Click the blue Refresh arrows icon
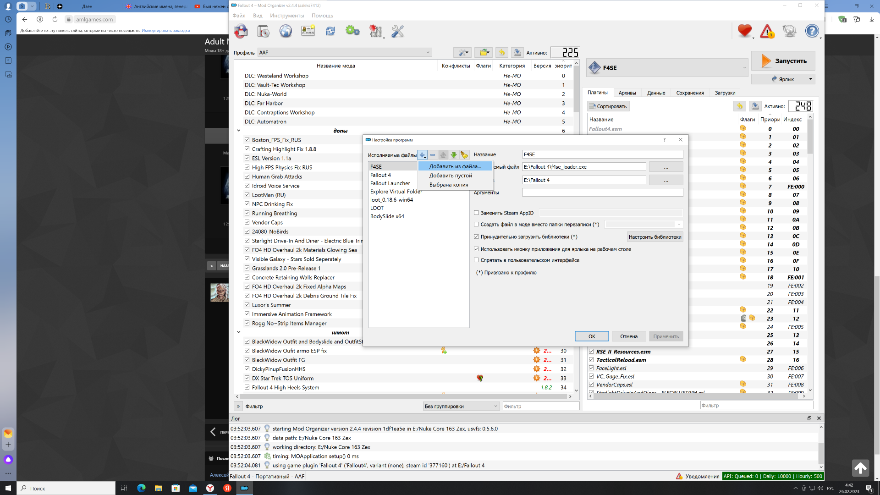Image resolution: width=880 pixels, height=495 pixels. click(x=330, y=31)
